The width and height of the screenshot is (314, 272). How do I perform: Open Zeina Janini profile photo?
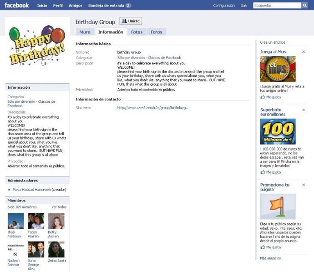tap(56, 249)
